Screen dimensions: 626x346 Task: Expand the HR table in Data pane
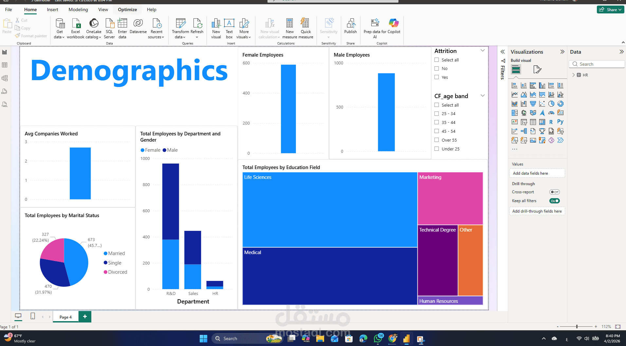tap(573, 75)
